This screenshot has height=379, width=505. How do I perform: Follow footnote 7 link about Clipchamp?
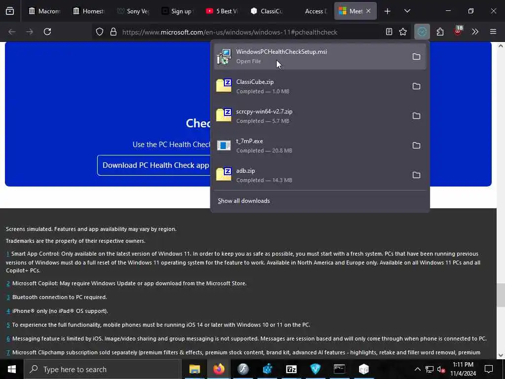click(8, 352)
